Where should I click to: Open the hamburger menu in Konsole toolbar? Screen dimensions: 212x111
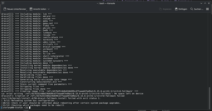point(207,9)
